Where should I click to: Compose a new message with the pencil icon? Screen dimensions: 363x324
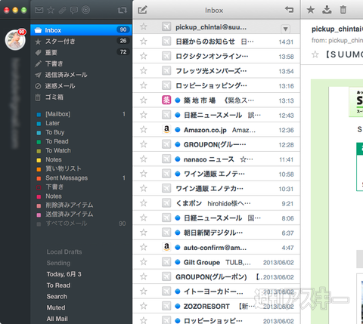[142, 10]
